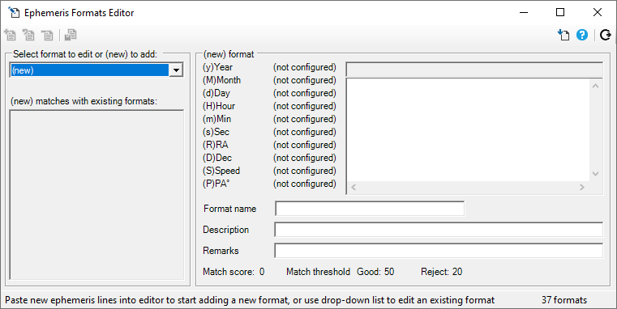Click the revert format icon with curved arrow
Screen dimensions: 617x309
(x=28, y=35)
